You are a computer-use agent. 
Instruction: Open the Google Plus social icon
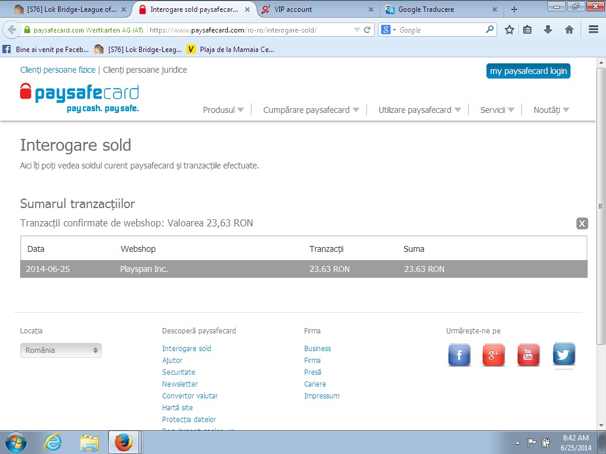[494, 355]
